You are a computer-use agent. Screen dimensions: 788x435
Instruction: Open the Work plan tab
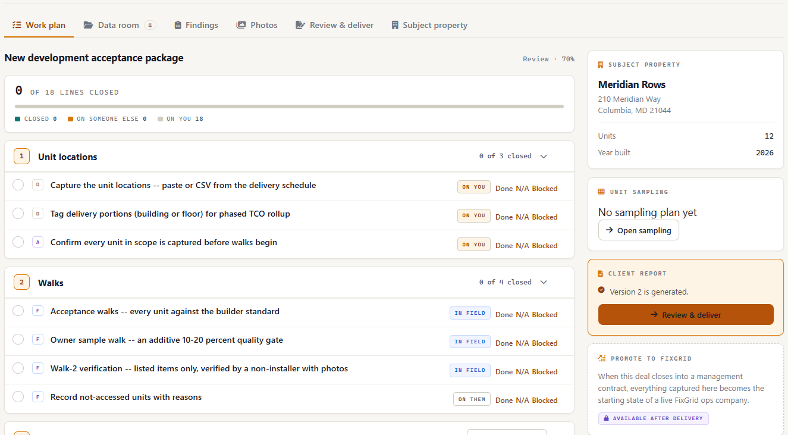[39, 25]
